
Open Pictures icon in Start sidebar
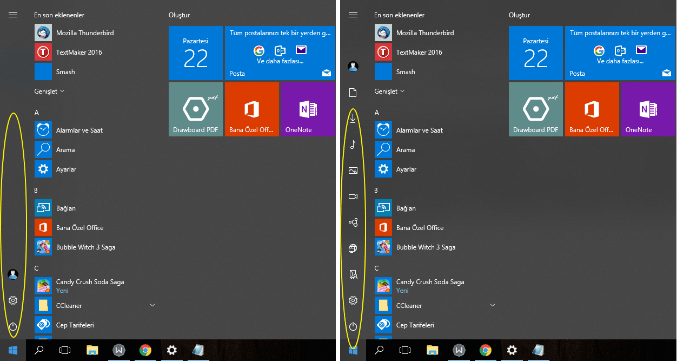point(353,170)
